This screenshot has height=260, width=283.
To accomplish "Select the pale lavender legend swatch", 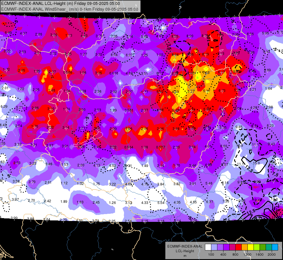I will [214, 247].
